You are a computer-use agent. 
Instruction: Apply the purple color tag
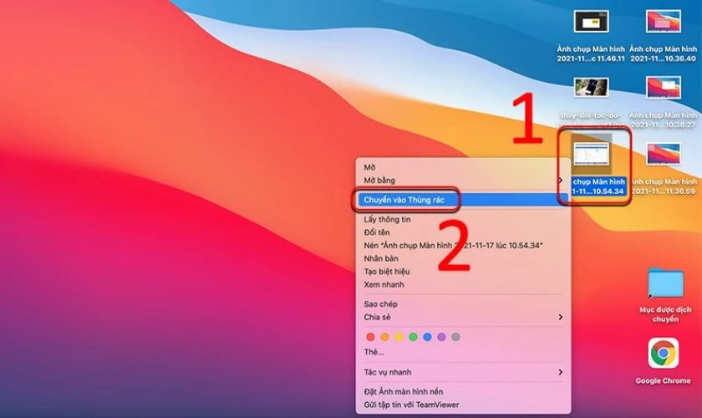pyautogui.click(x=441, y=337)
